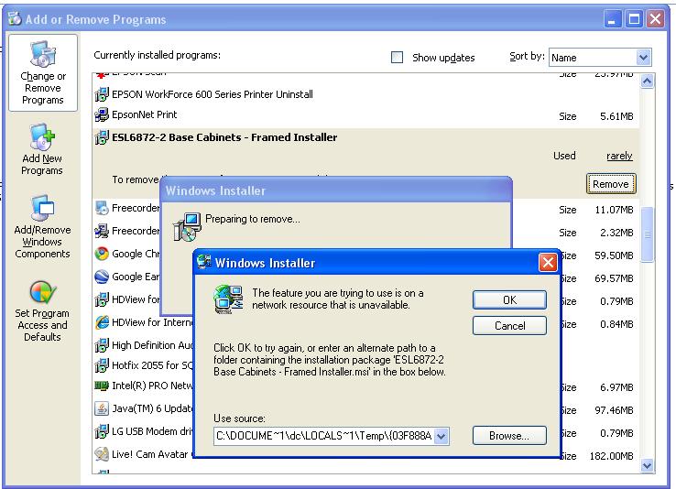Maximize the Add or Remove Programs window
Screen dimensions: 676x489
(634, 19)
